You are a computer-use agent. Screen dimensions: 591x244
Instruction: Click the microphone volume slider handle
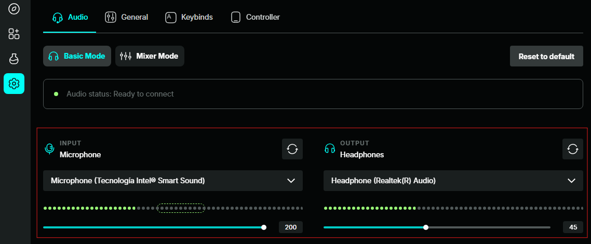tap(264, 227)
